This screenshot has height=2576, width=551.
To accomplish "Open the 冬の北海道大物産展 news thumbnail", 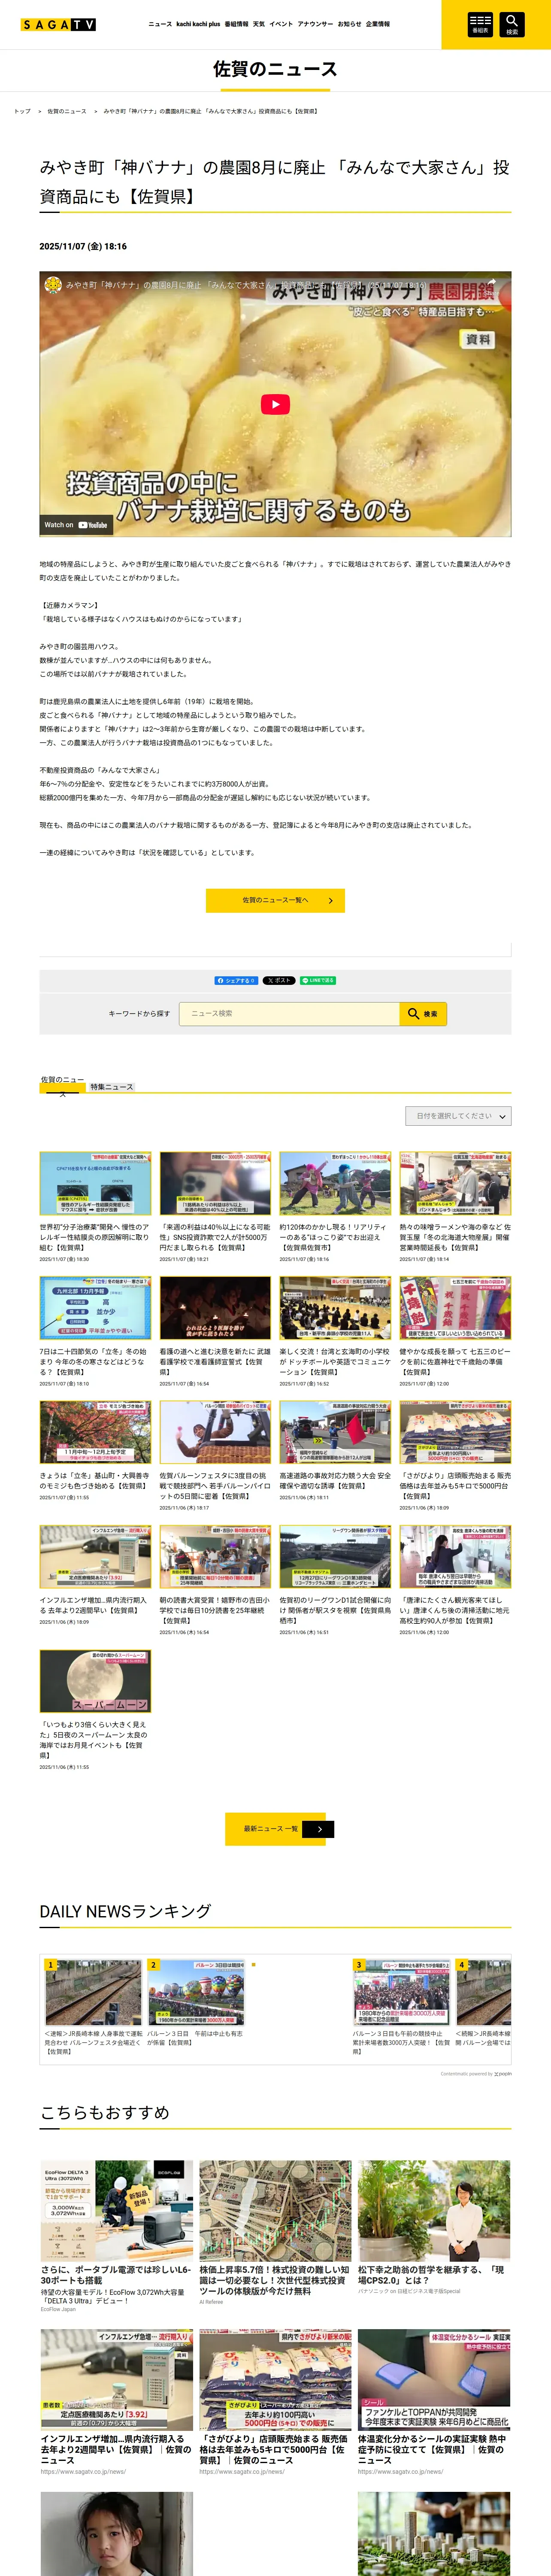I will 455,1183.
